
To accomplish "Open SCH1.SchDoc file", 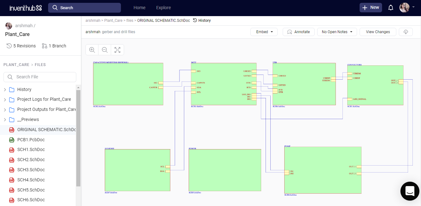I will click(x=31, y=149).
